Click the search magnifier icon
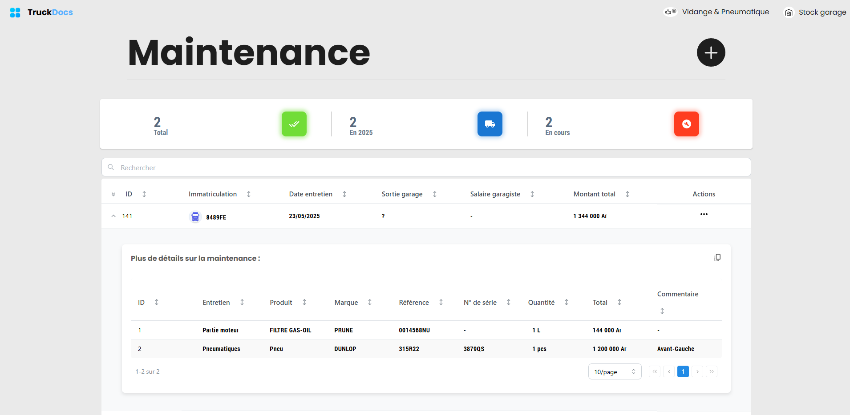 tap(111, 168)
